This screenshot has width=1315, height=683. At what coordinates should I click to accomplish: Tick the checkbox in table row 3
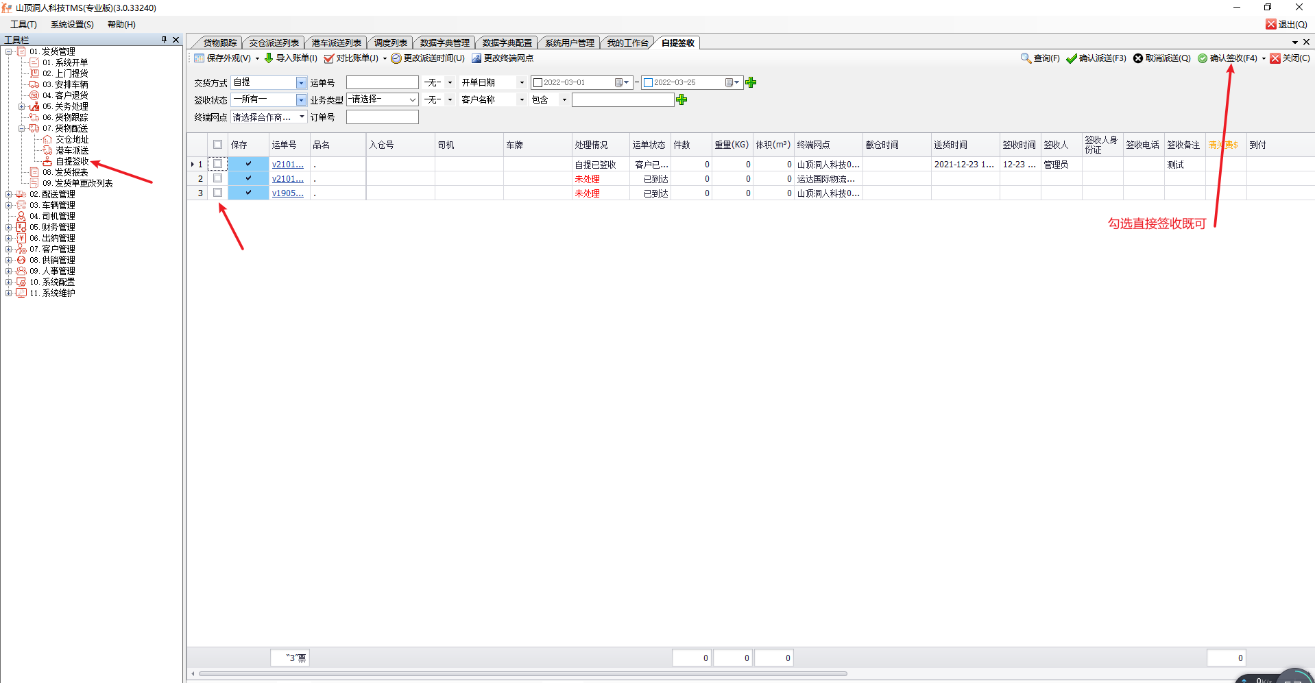tap(218, 193)
